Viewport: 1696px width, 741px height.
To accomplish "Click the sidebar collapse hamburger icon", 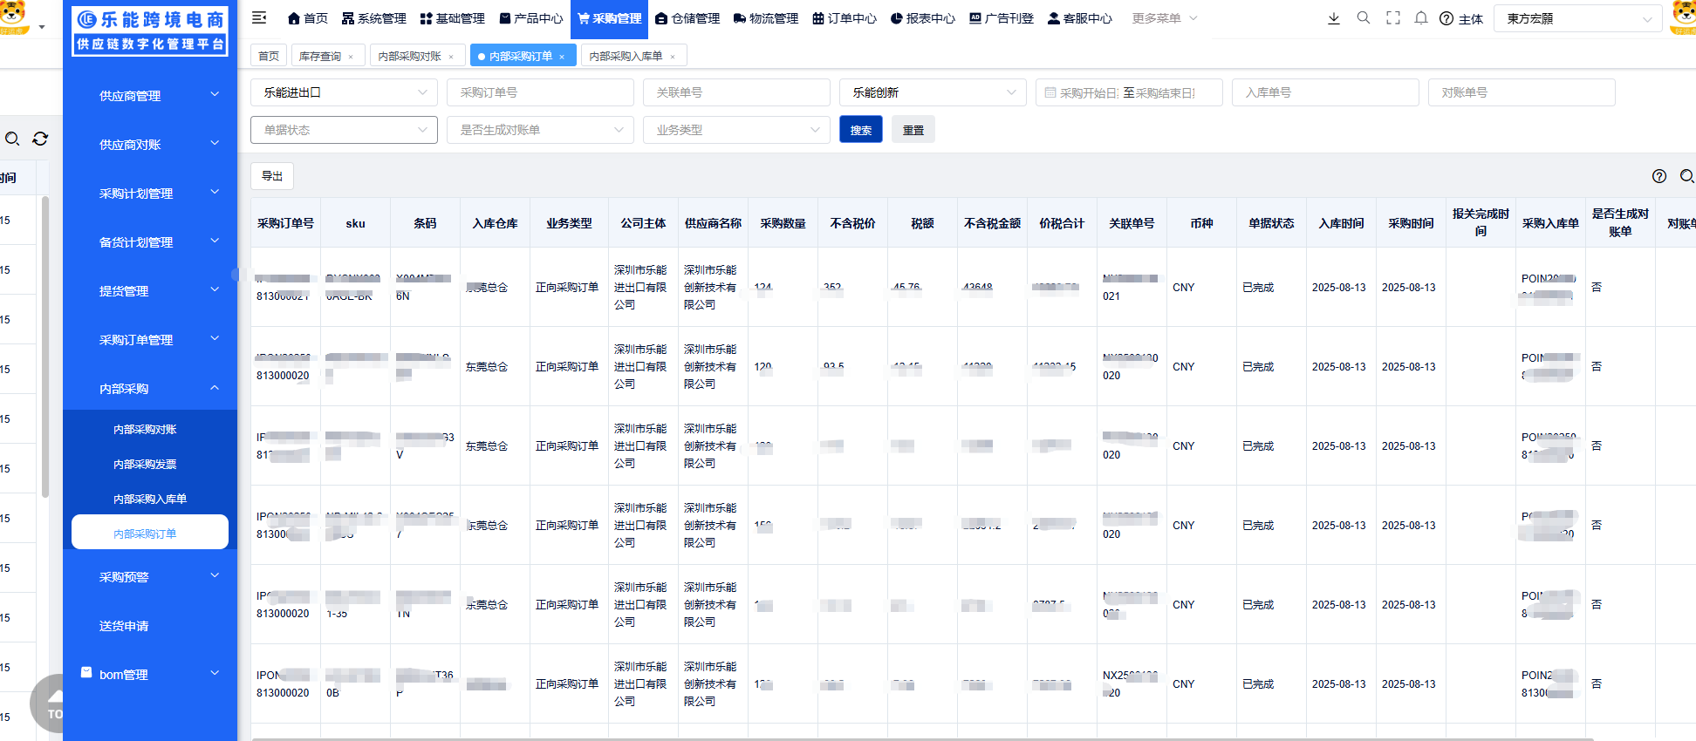I will 259,17.
